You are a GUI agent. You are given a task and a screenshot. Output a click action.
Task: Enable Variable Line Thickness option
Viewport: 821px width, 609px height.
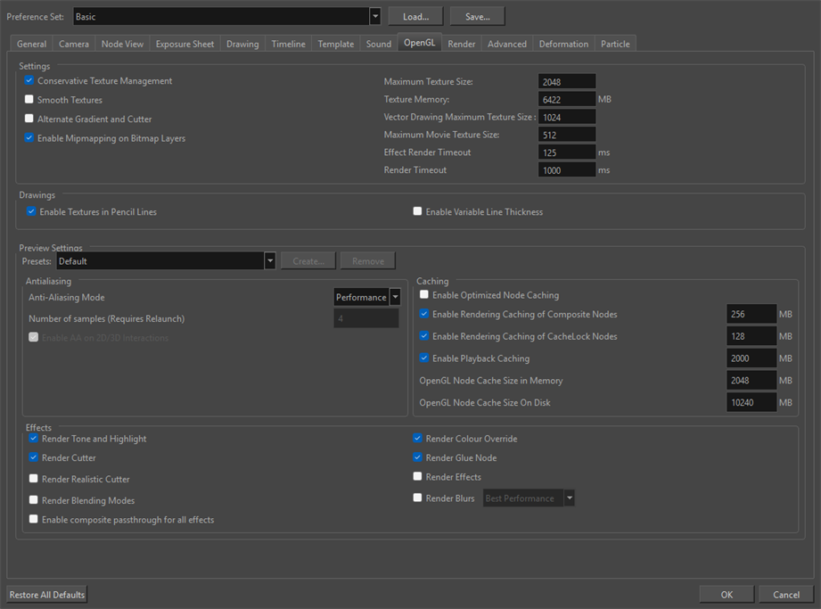tap(417, 212)
